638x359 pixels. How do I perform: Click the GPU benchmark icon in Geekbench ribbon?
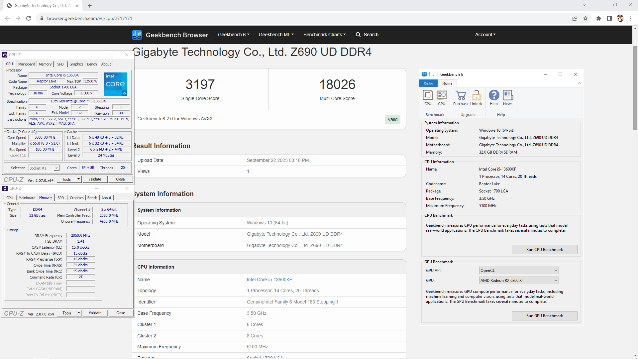[442, 96]
